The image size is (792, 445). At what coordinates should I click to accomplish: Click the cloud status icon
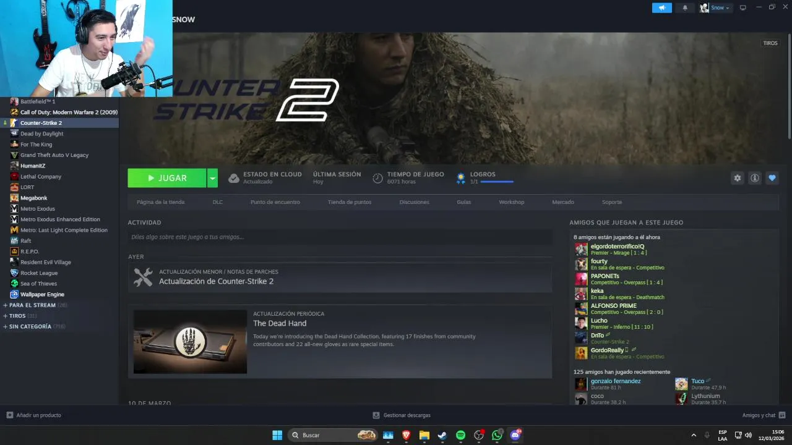[x=234, y=178]
